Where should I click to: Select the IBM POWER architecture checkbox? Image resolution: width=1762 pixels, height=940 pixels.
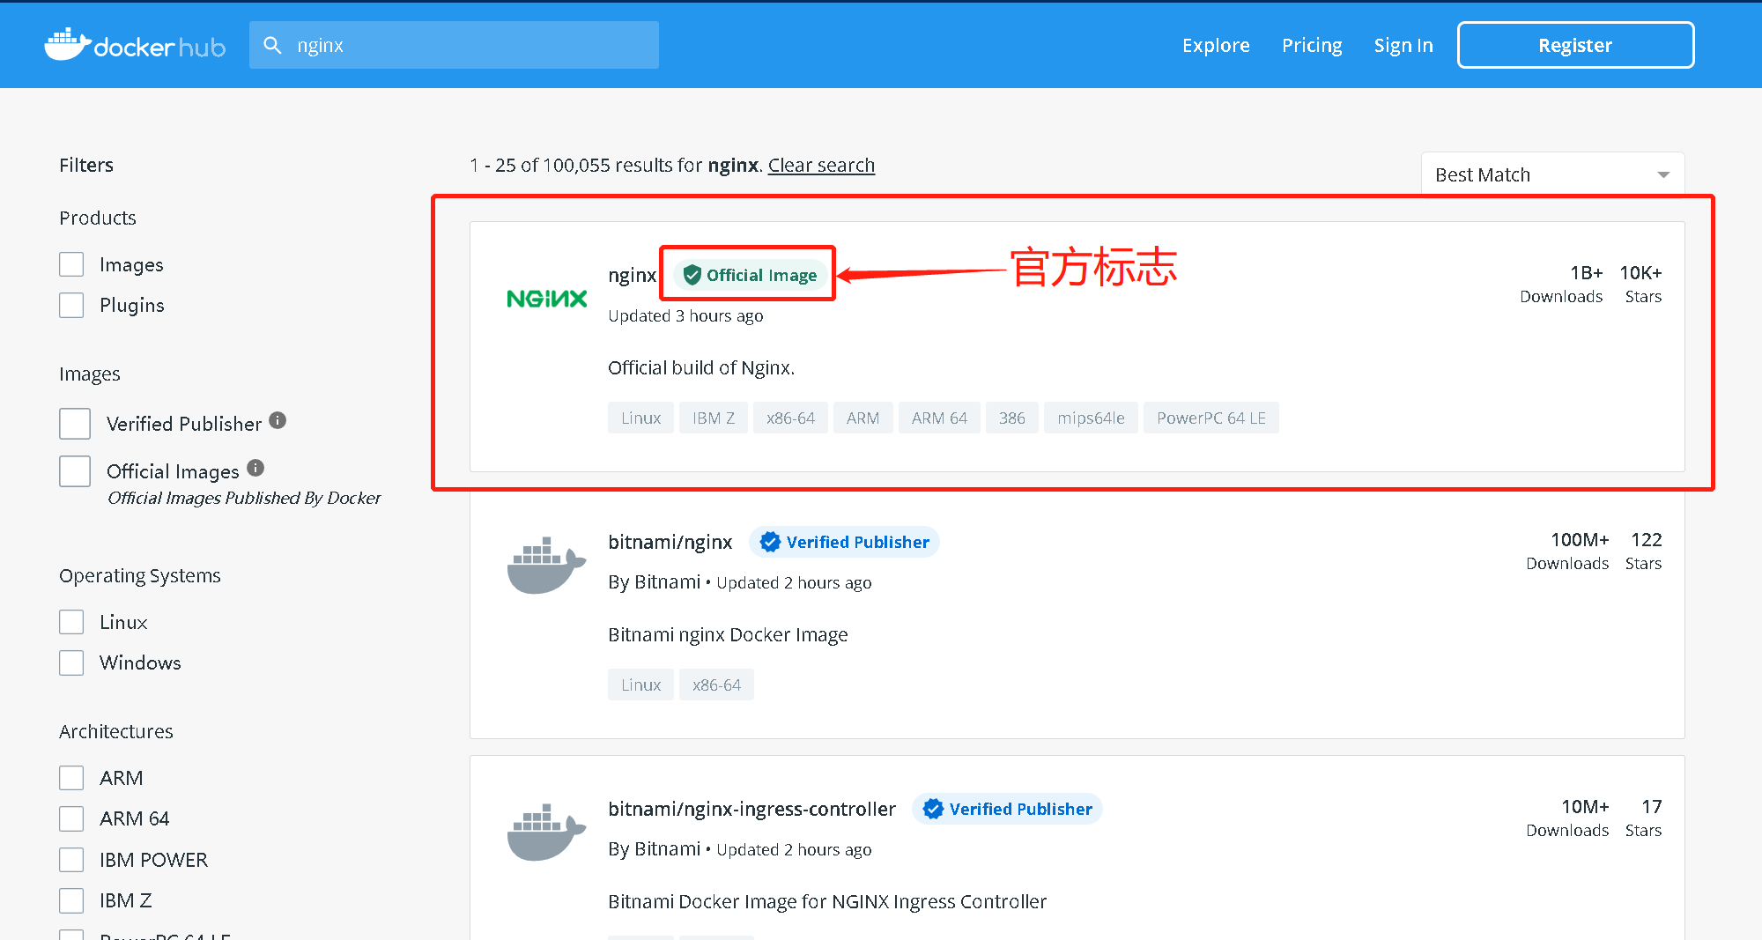pos(71,860)
